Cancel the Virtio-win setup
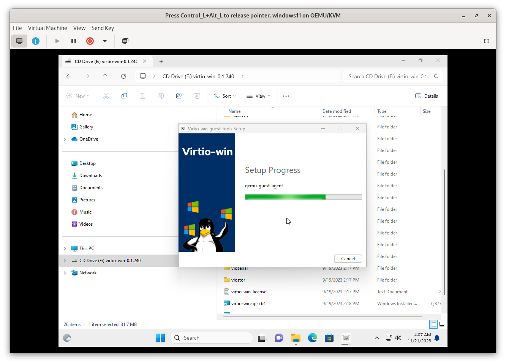This screenshot has height=364, width=506. (x=348, y=259)
